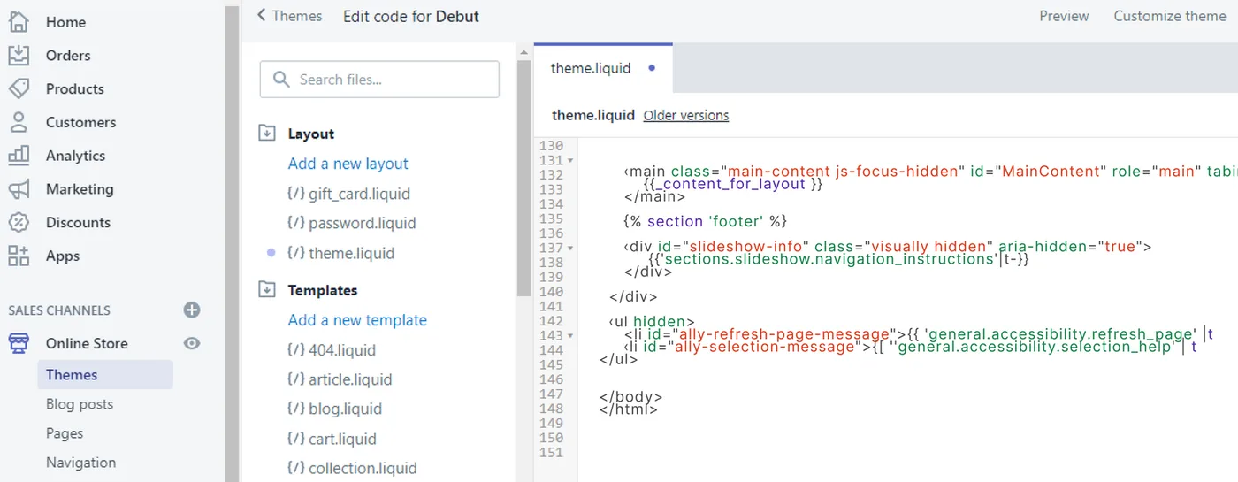
Task: Open 404.liquid template
Action: (342, 349)
